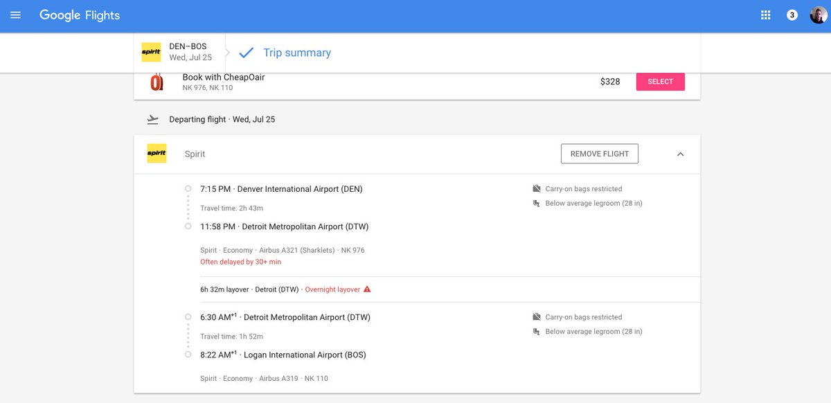Click the Logan arrival stop circle marker
This screenshot has width=831, height=403.
[x=188, y=355]
